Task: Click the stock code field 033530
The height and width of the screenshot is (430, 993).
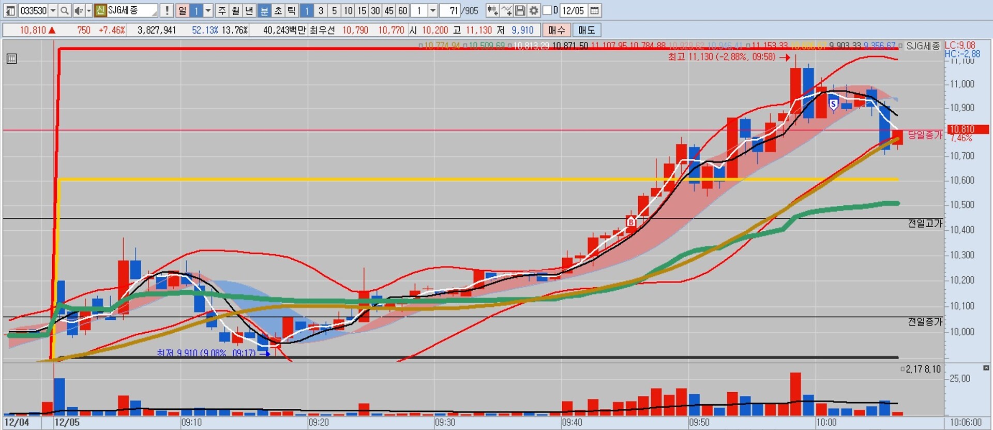Action: tap(34, 10)
